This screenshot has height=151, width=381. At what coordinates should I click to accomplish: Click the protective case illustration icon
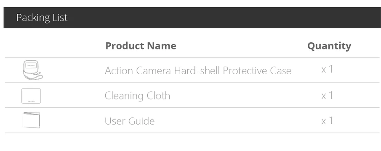33,70
